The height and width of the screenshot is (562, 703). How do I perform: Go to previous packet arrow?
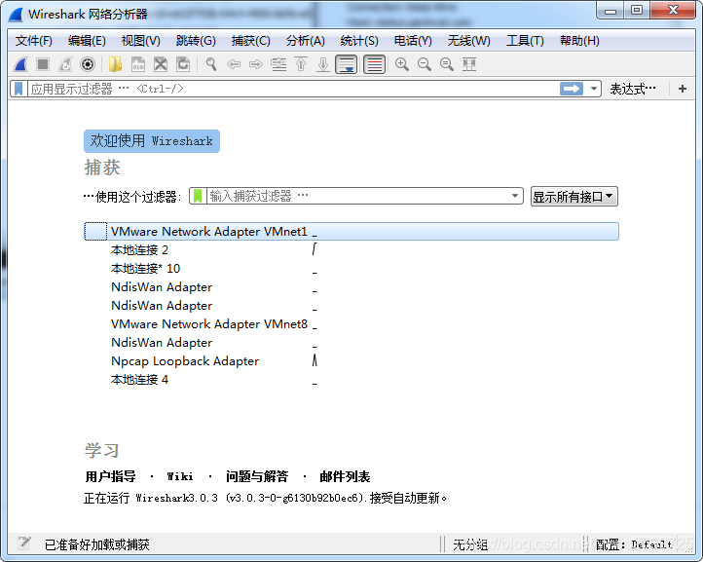233,64
